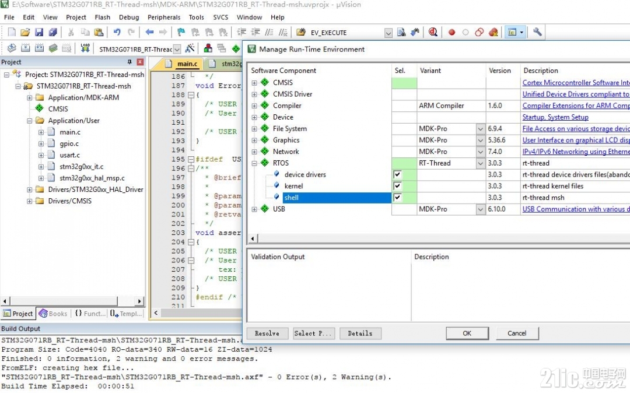Image resolution: width=630 pixels, height=393 pixels.
Task: Open the SVCS menu
Action: 220,17
